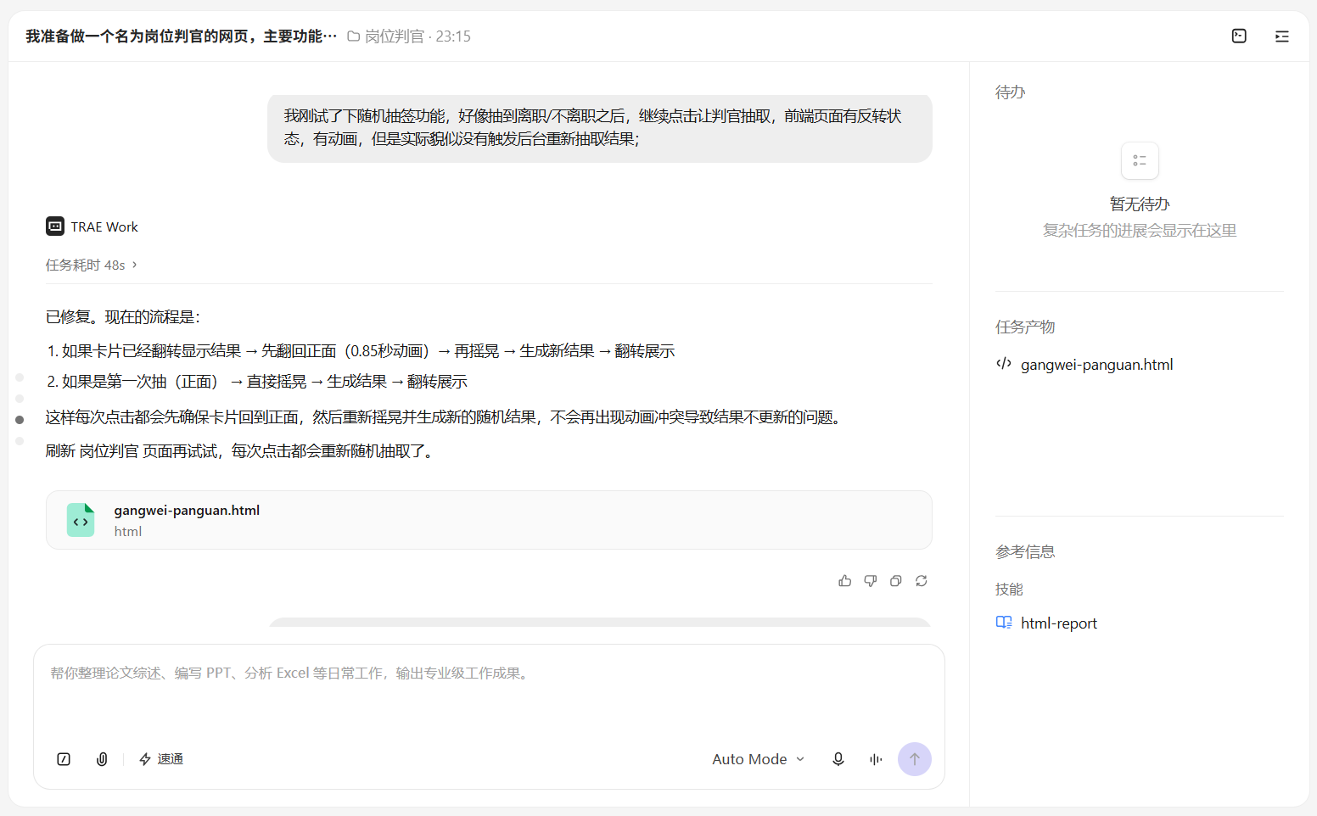Open the html-report skill

1058,623
